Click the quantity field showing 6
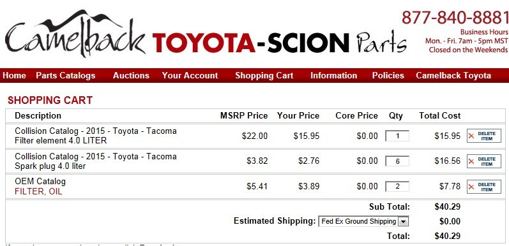This screenshot has width=509, height=246. pos(397,161)
